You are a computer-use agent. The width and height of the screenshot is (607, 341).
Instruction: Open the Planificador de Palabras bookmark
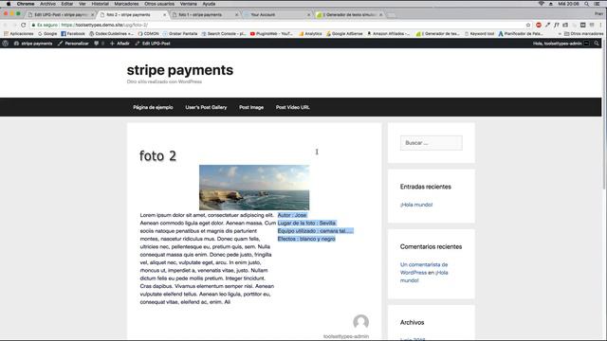point(521,34)
